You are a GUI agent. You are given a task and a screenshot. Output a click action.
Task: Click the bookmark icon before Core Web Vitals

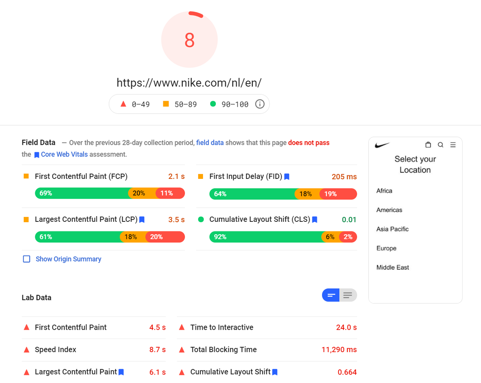tap(37, 155)
